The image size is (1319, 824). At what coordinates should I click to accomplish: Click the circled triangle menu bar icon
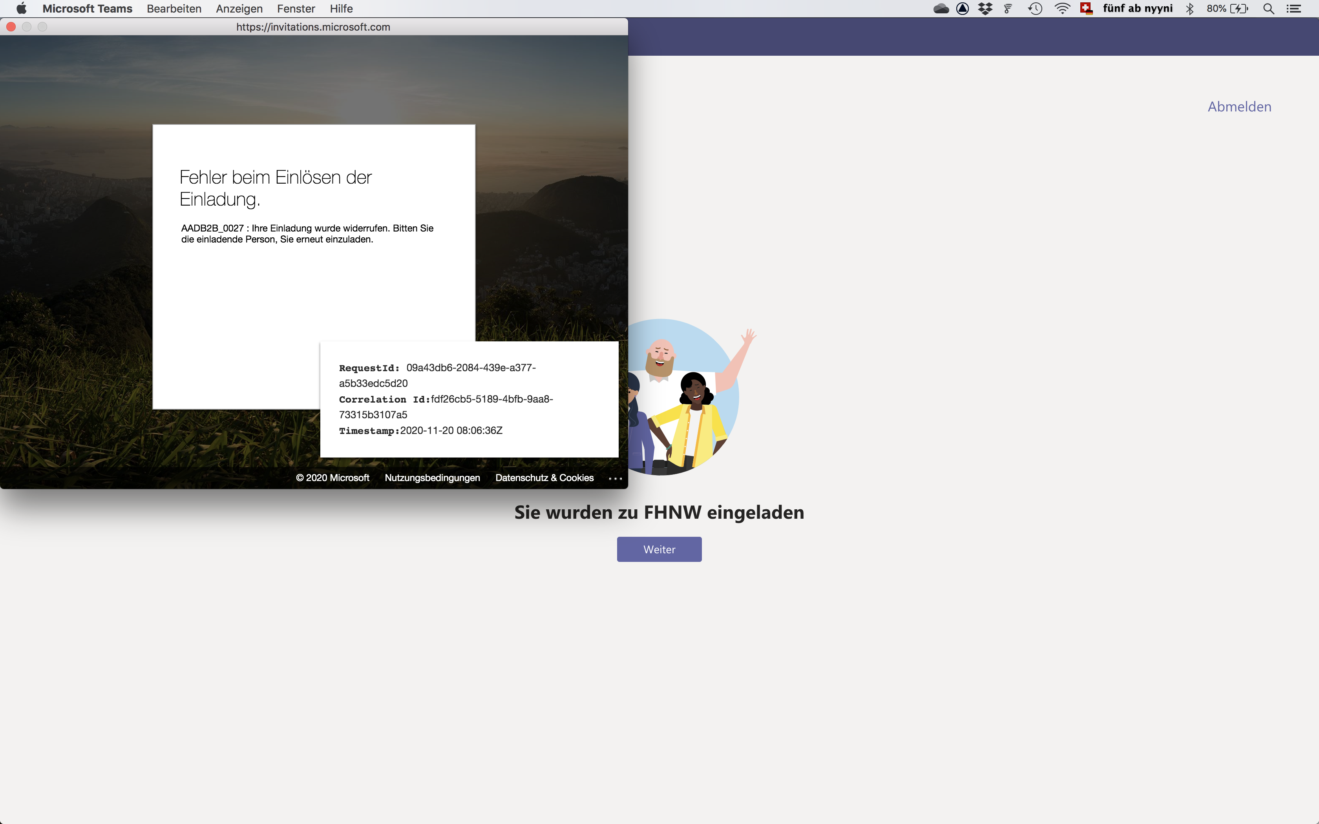coord(963,9)
